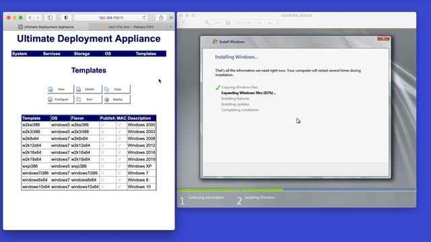Click Expanding Windows files status line
The width and height of the screenshot is (431, 242).
click(248, 93)
